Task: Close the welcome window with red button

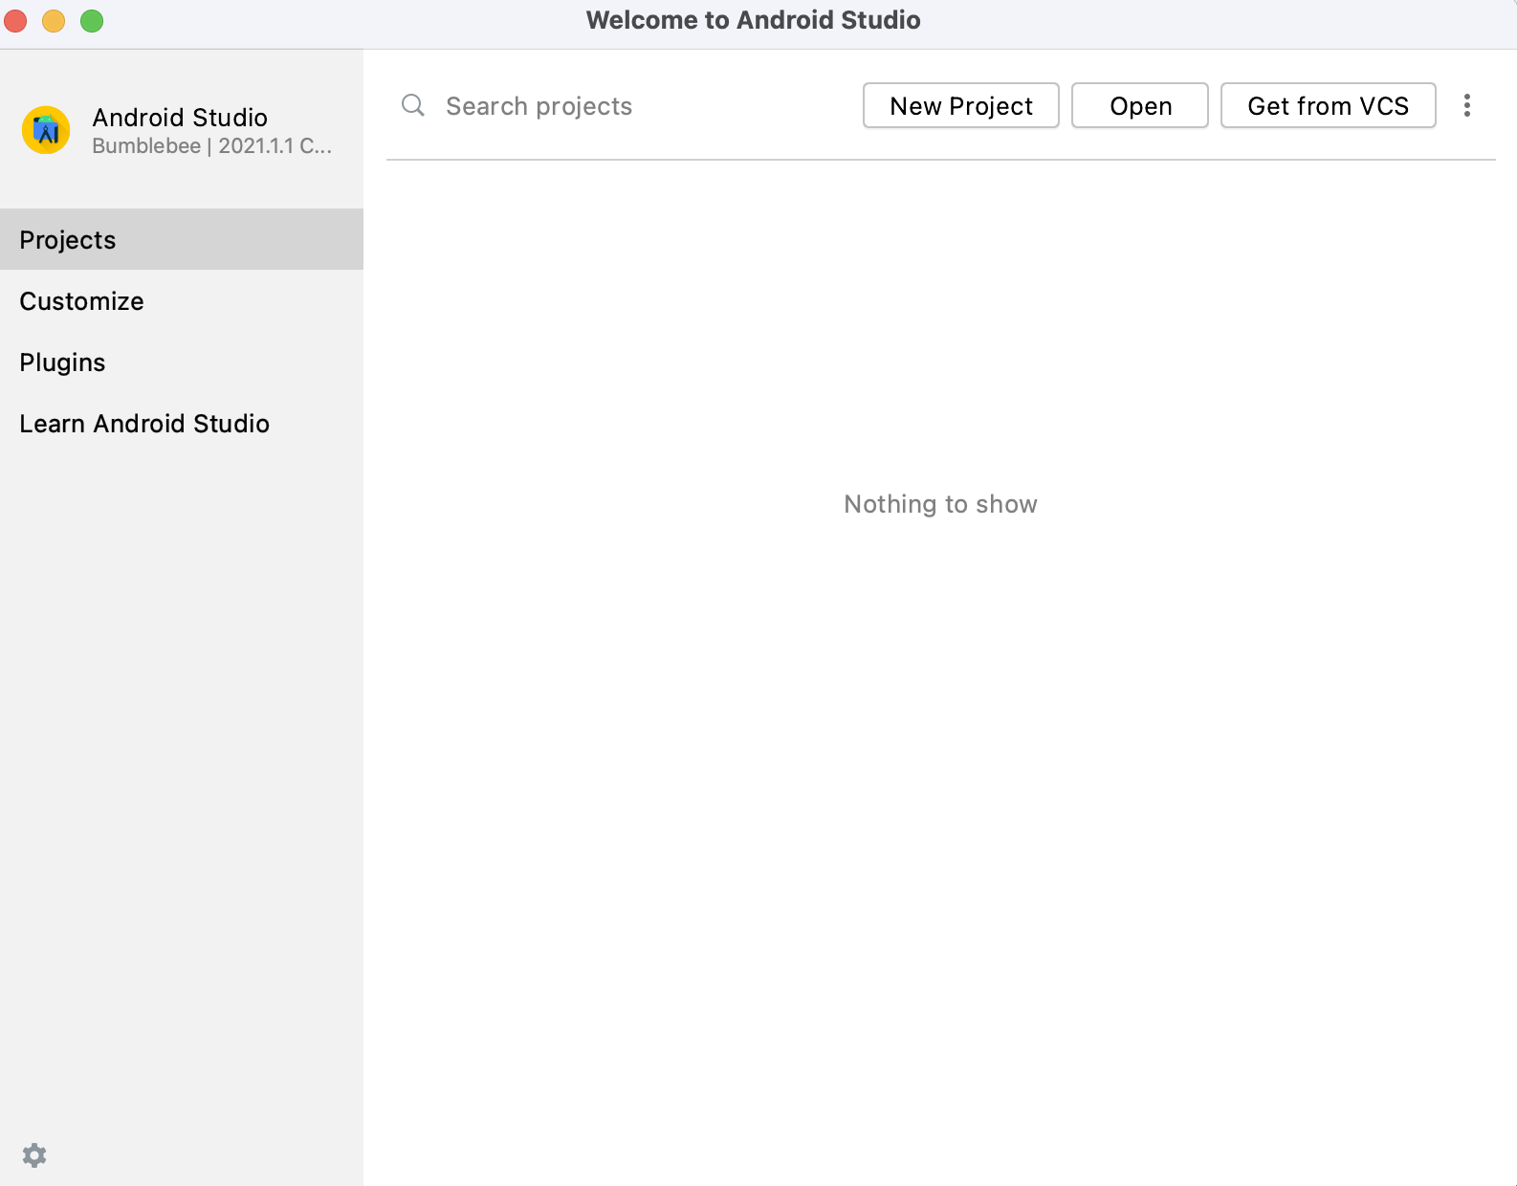Action: pyautogui.click(x=15, y=20)
